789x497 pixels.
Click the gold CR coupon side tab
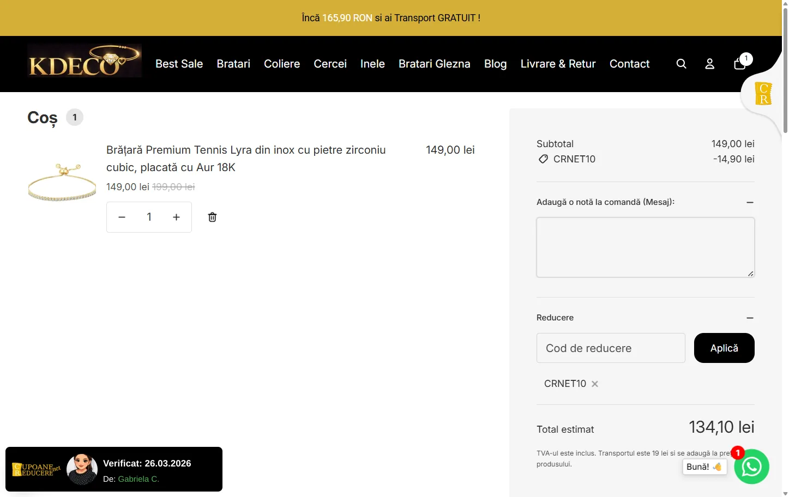(763, 93)
